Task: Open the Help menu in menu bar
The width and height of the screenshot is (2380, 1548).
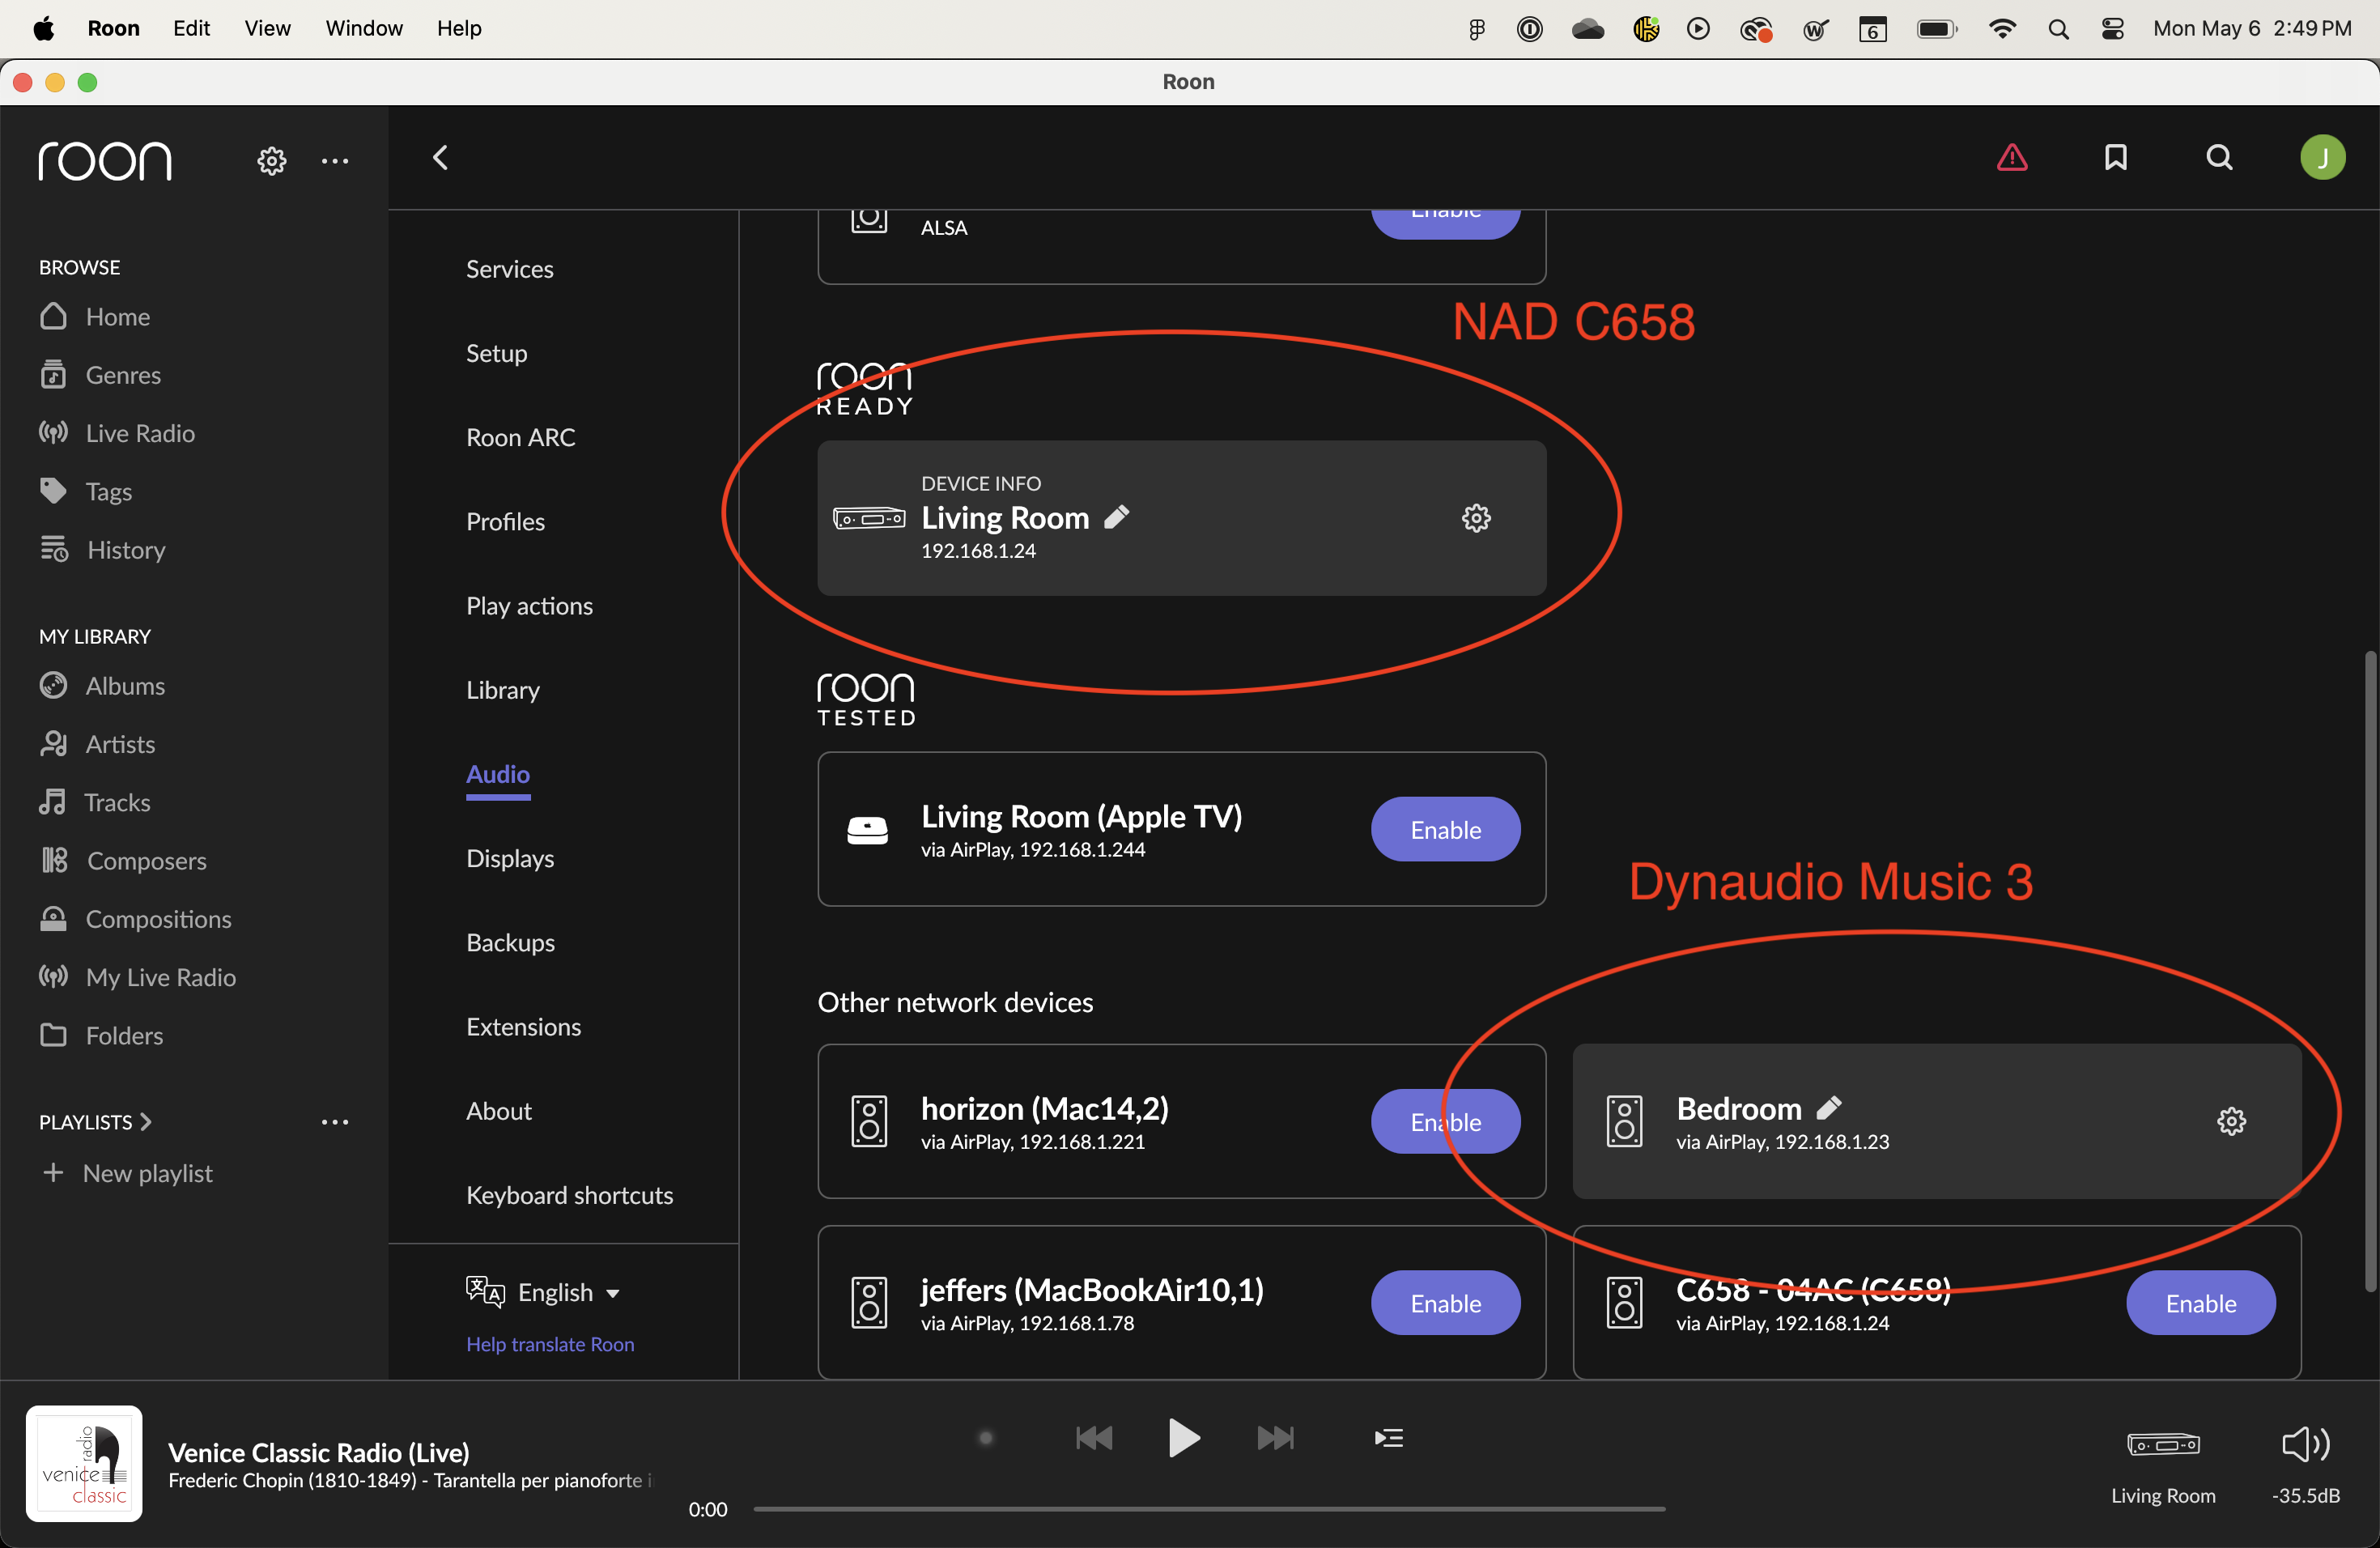Action: (459, 28)
